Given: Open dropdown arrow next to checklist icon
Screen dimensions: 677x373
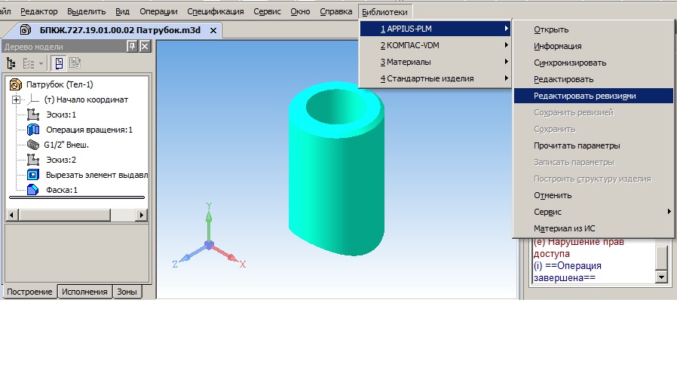Looking at the screenshot, I should (x=41, y=63).
